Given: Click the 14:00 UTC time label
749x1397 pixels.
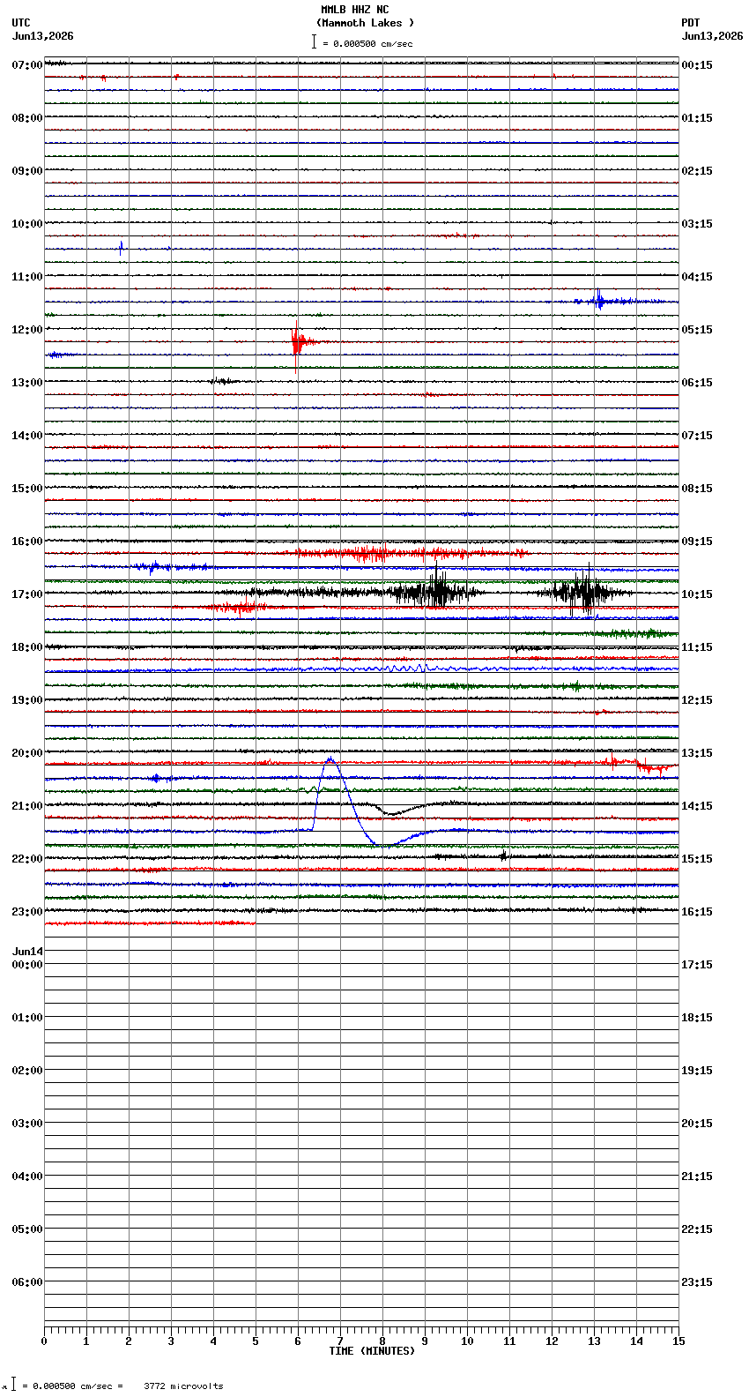Looking at the screenshot, I should 27,436.
